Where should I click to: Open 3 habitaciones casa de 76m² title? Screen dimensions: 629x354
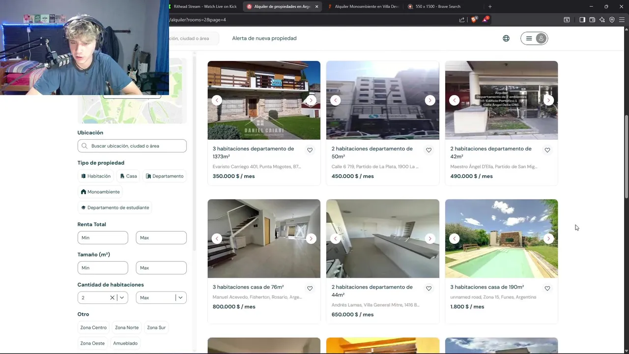[x=248, y=287]
